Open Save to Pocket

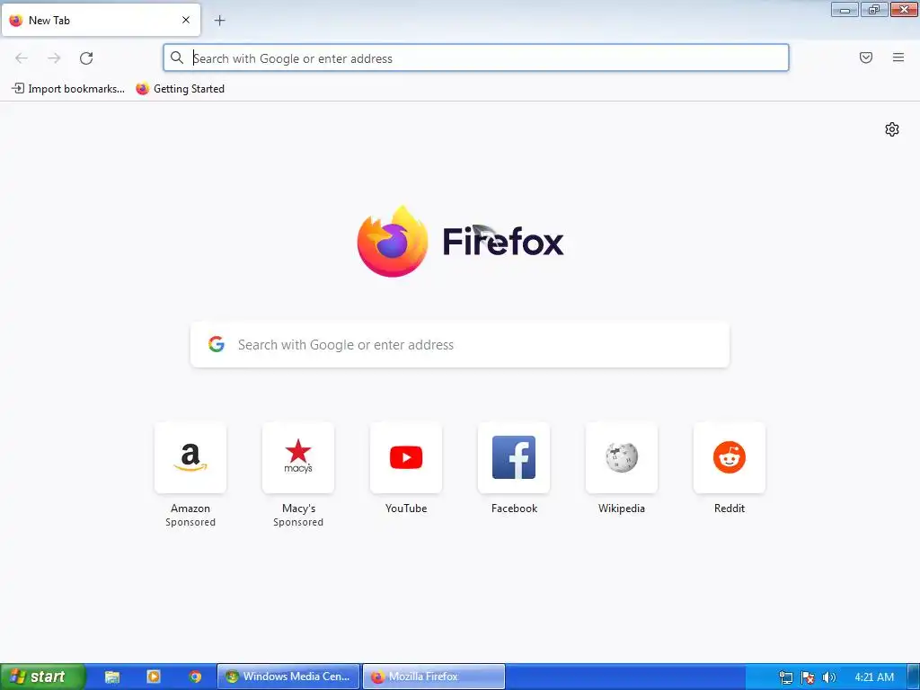click(x=866, y=57)
